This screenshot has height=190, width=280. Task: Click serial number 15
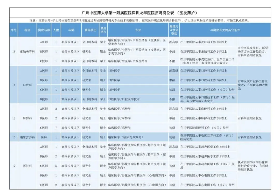click(x=14, y=118)
